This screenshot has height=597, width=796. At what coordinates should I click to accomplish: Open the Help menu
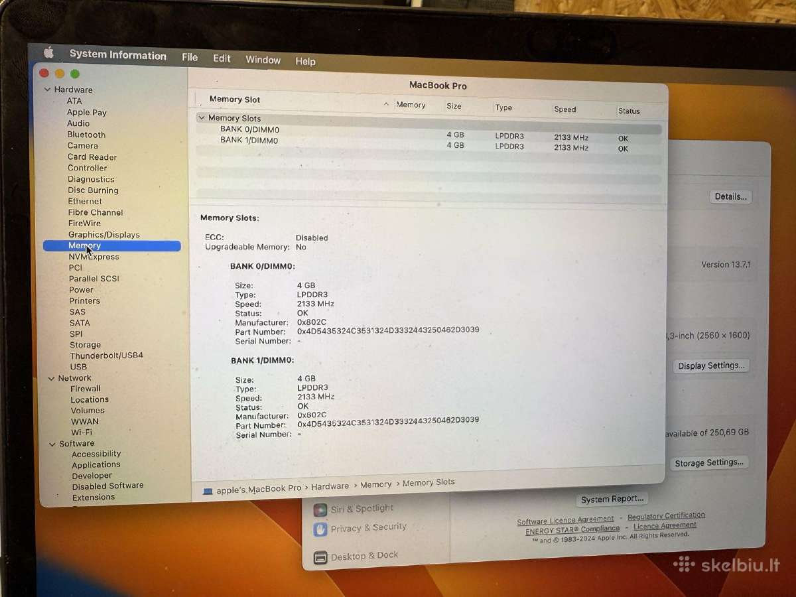click(305, 61)
